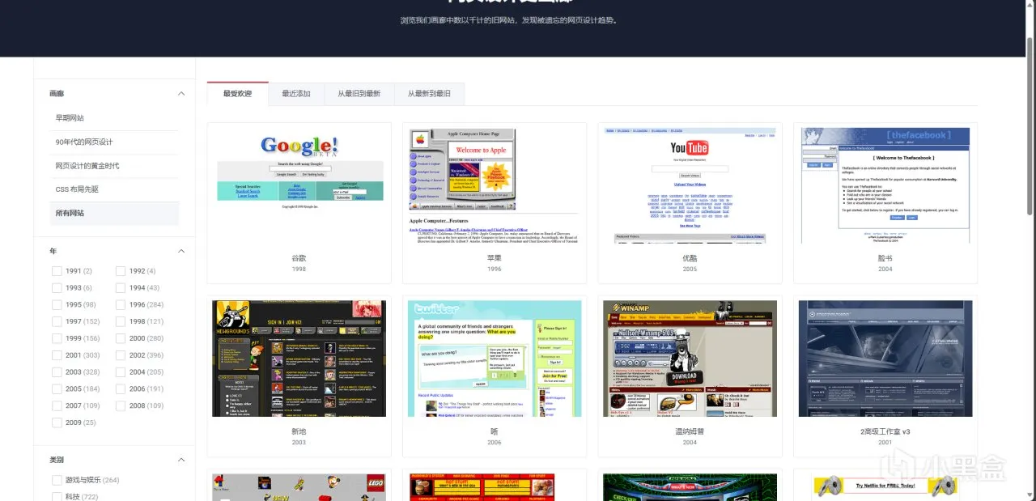Image resolution: width=1036 pixels, height=501 pixels.
Task: Toggle the 1998 checkbox
Action: (x=121, y=321)
